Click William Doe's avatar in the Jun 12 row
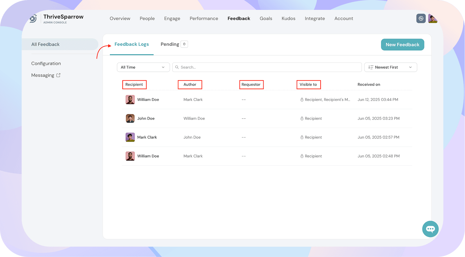 tap(130, 100)
